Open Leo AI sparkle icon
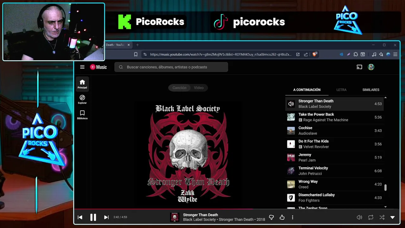 381,54
